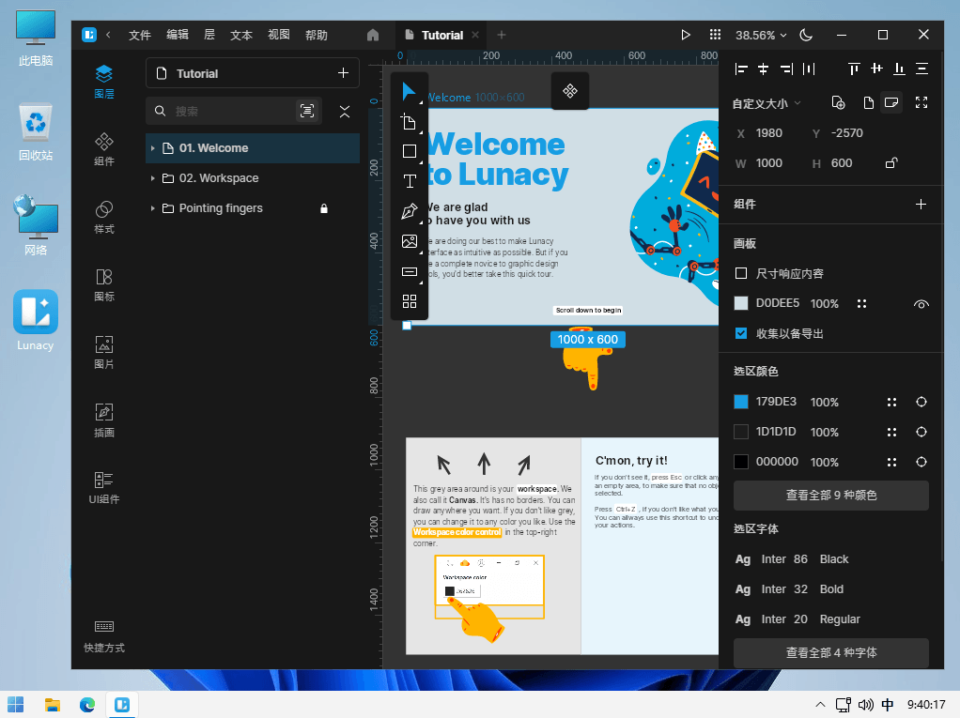The height and width of the screenshot is (718, 960).
Task: Open the 图片 photos library panel
Action: point(104,352)
